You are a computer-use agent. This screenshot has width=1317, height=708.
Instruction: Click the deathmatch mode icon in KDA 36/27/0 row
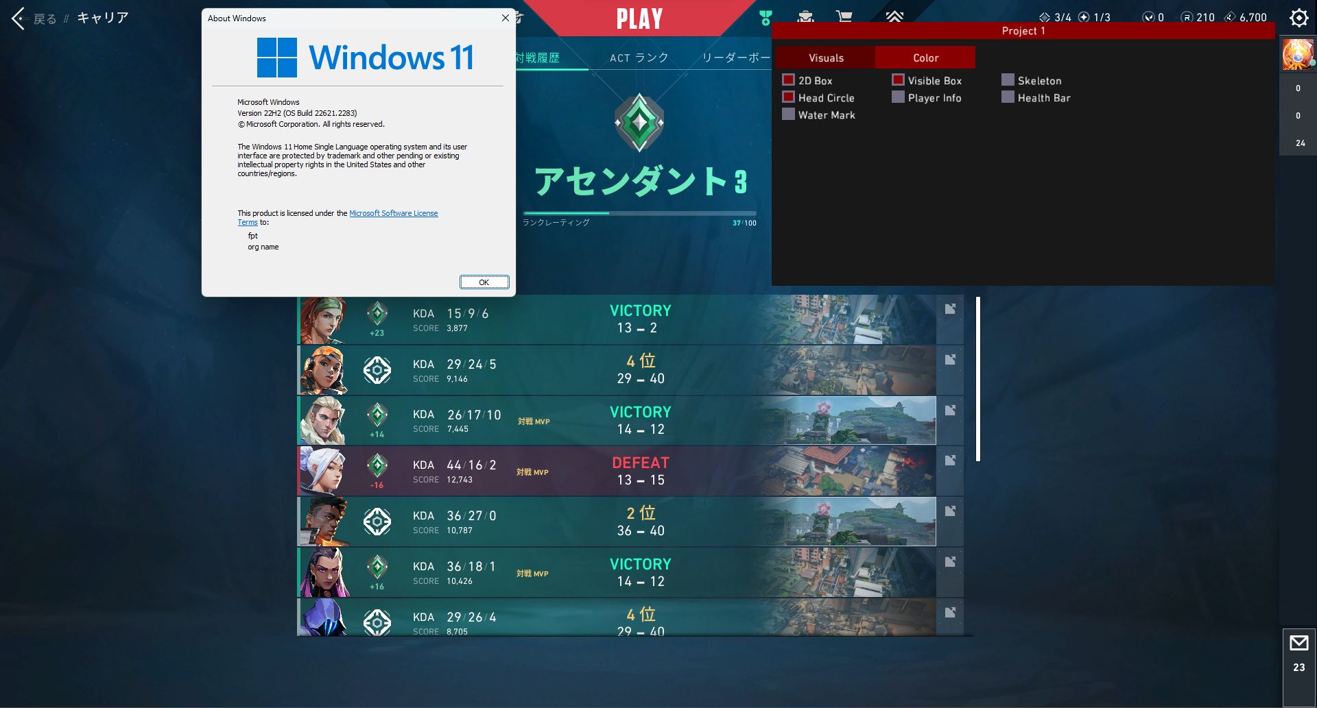click(x=377, y=522)
